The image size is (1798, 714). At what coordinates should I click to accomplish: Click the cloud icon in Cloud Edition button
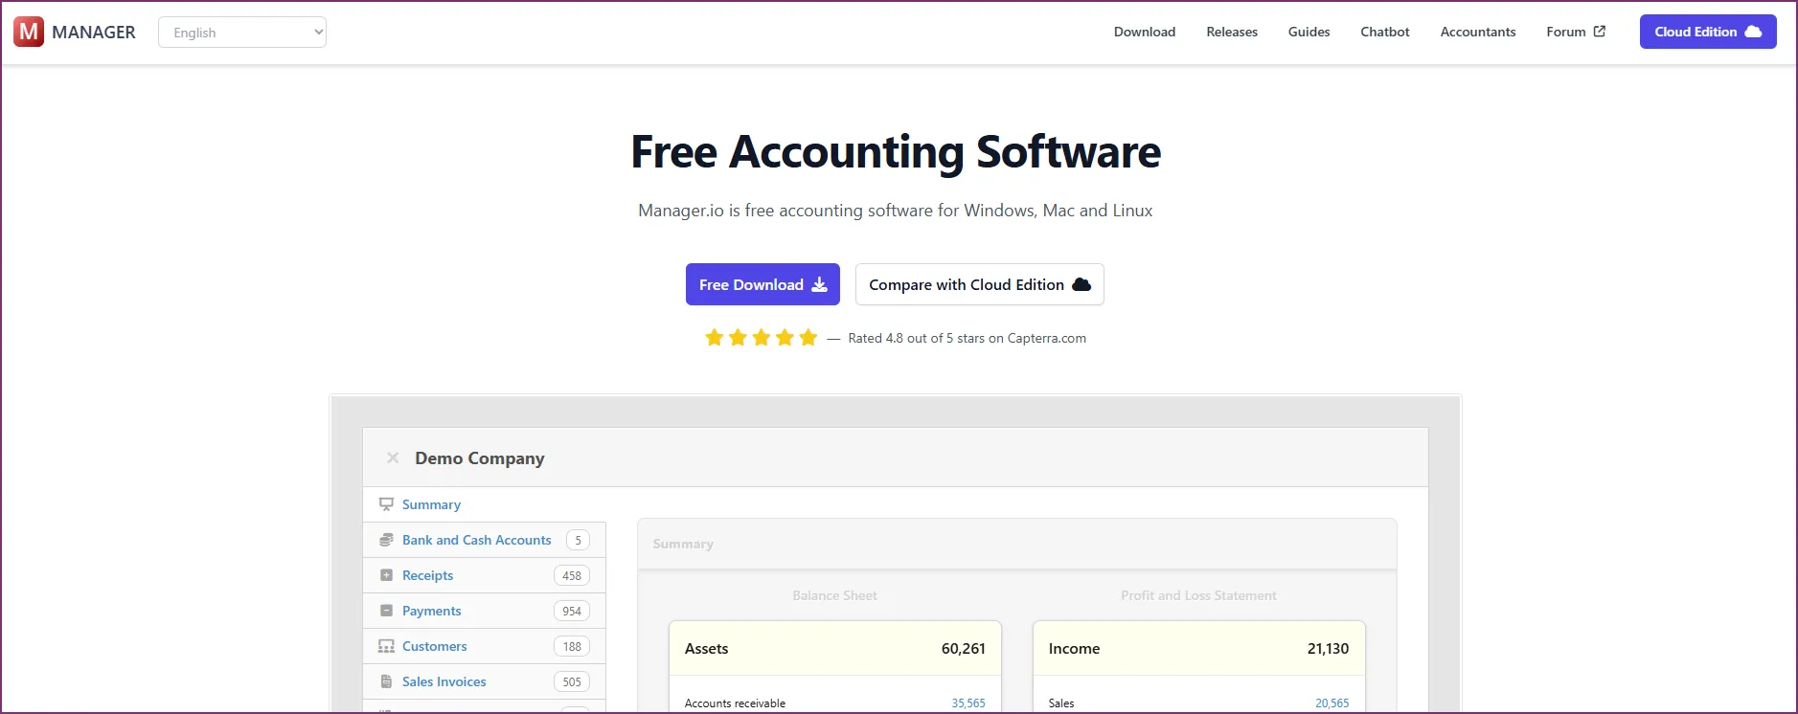(1753, 32)
